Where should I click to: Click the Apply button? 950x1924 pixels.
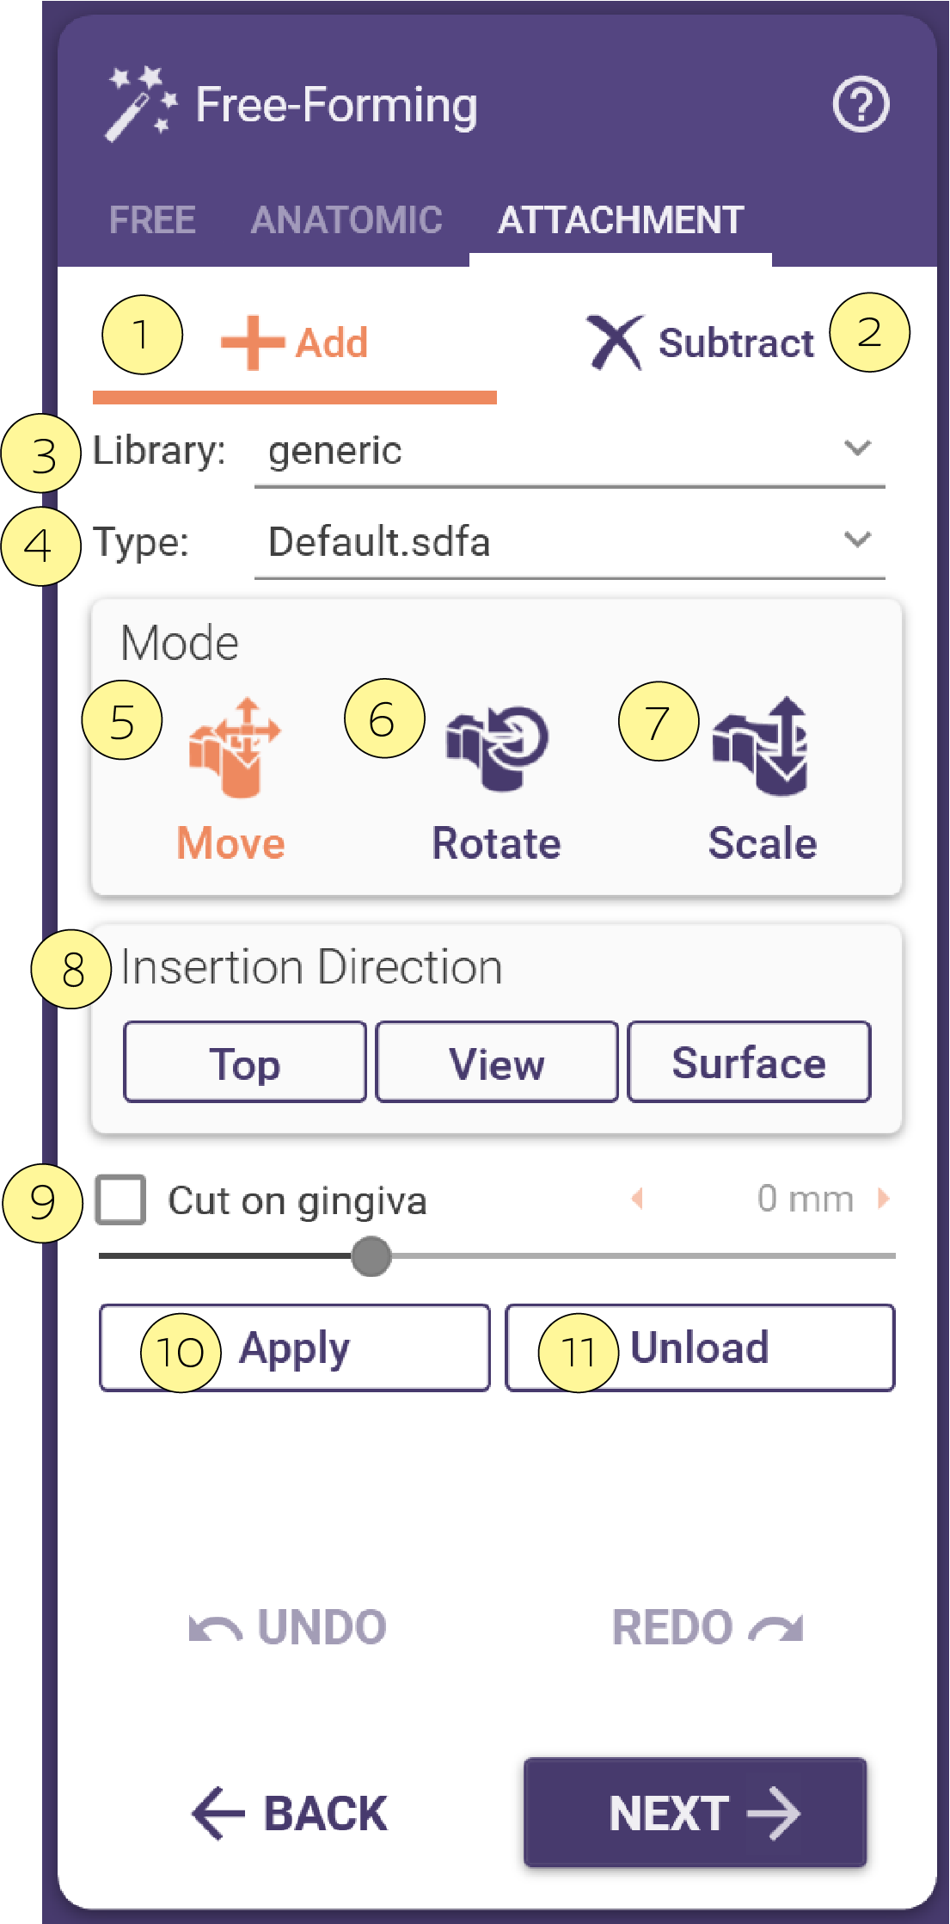(295, 1348)
